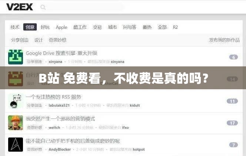Image resolution: width=246 pixels, height=156 pixels.
Task: Open the 好玩 tab
Action: (x=45, y=27)
